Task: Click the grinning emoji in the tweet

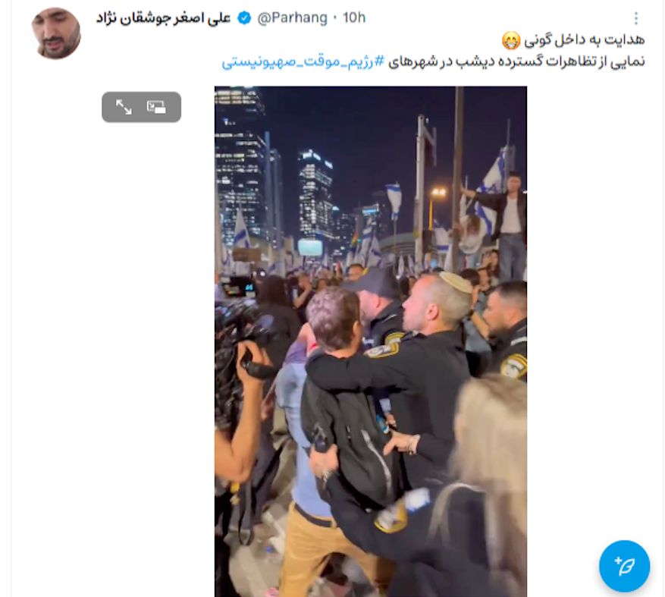Action: tap(511, 40)
